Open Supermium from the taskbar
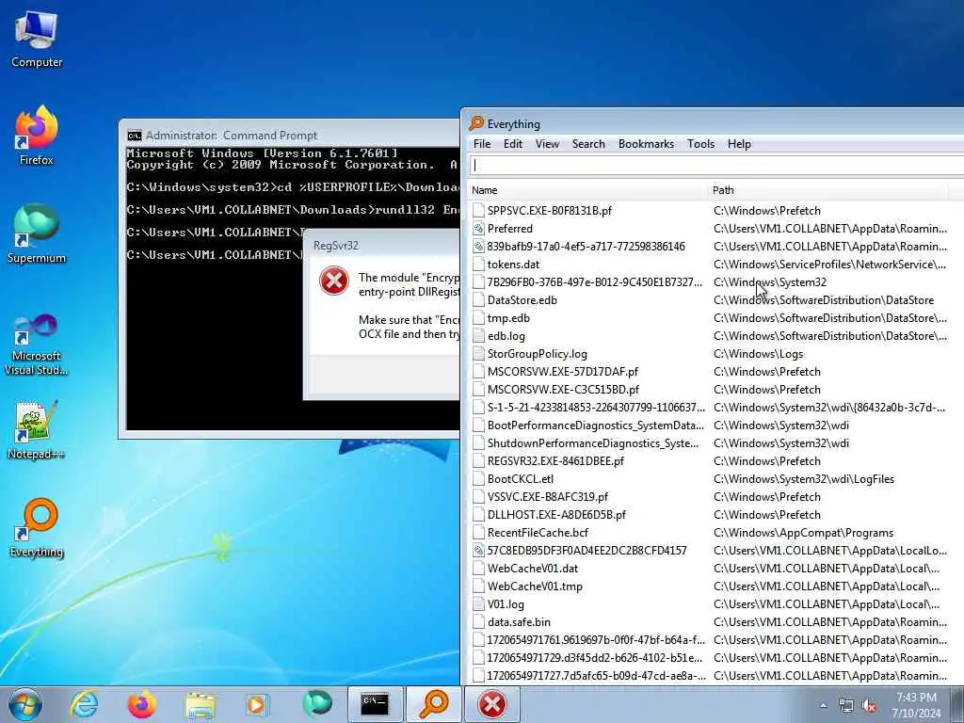964x723 pixels. click(x=316, y=704)
